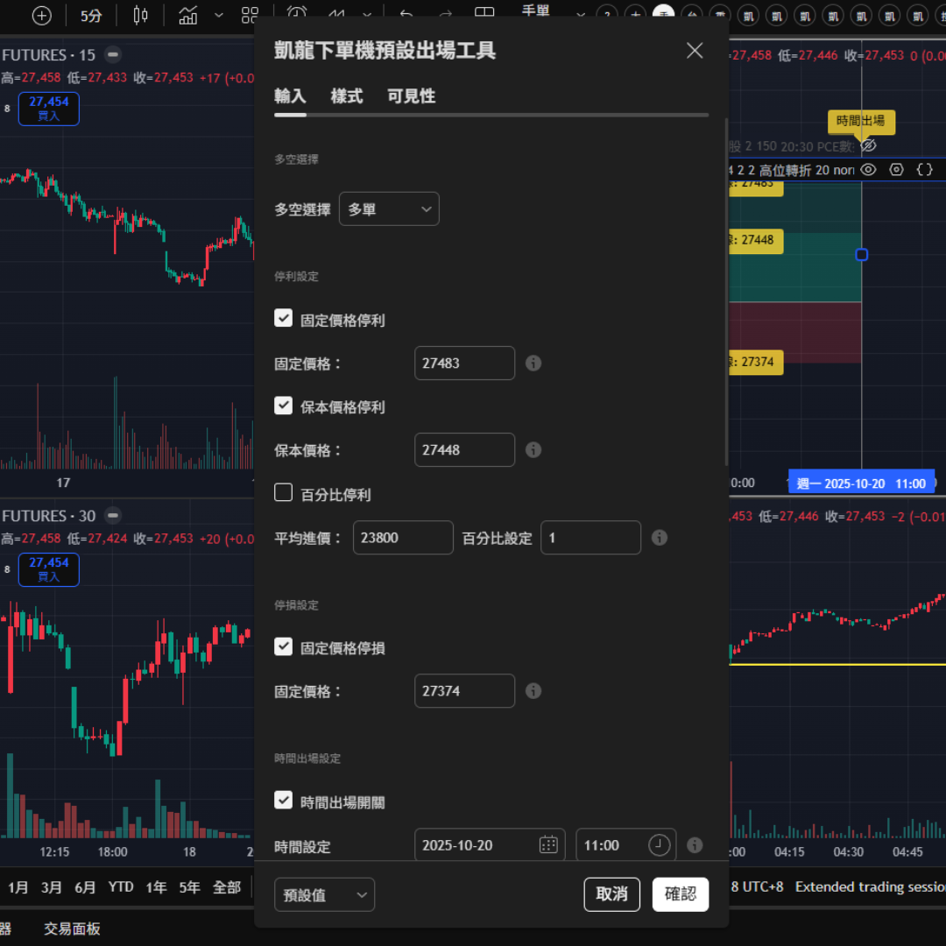946x946 pixels.
Task: Click the calendar icon in date field
Action: (x=548, y=845)
